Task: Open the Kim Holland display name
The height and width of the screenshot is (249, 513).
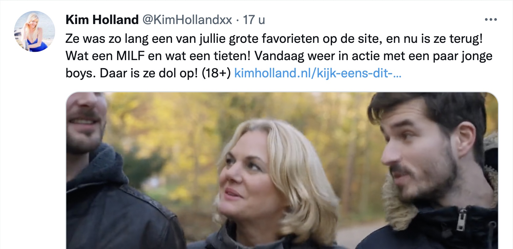Action: [x=102, y=20]
